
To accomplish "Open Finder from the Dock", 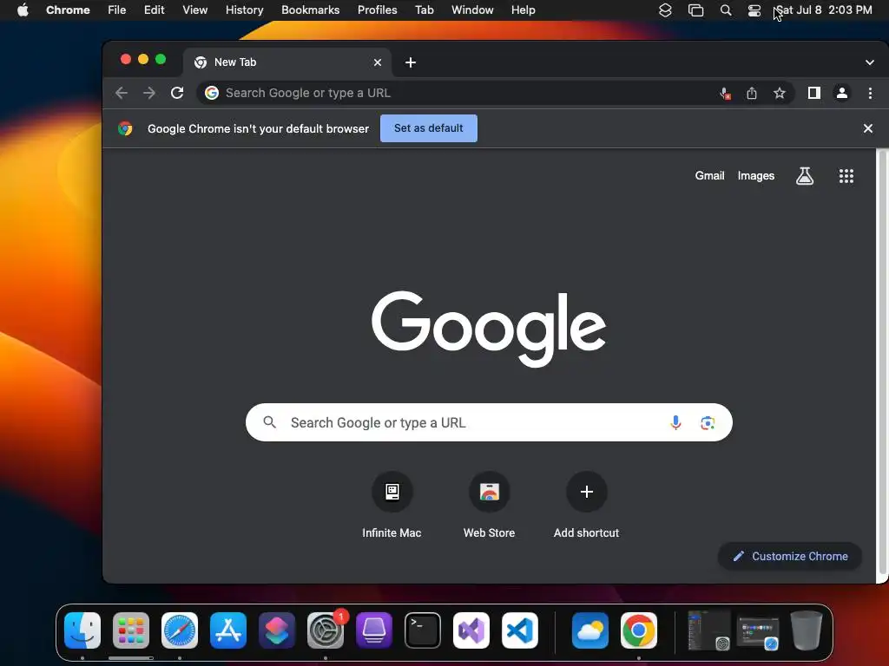I will coord(82,630).
